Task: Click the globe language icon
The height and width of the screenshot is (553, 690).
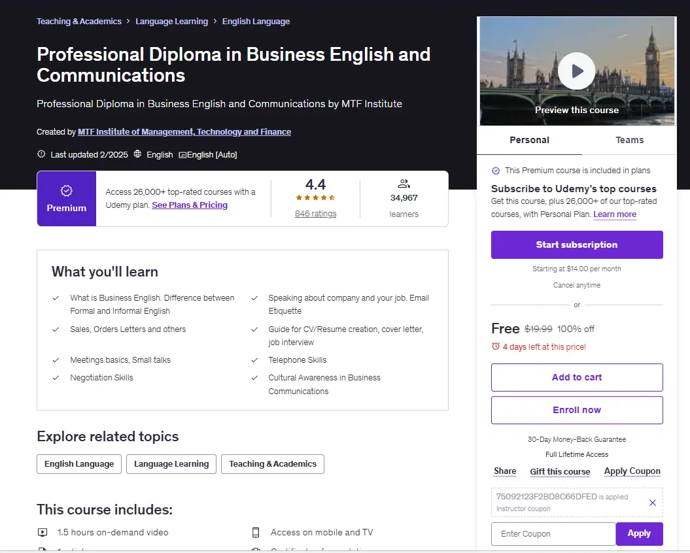Action: pos(138,154)
